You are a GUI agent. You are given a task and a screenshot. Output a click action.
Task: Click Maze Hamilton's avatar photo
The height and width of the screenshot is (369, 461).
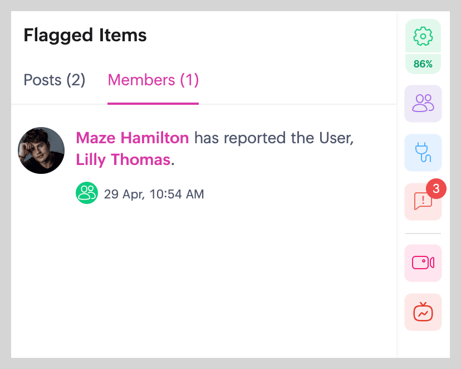coord(41,150)
